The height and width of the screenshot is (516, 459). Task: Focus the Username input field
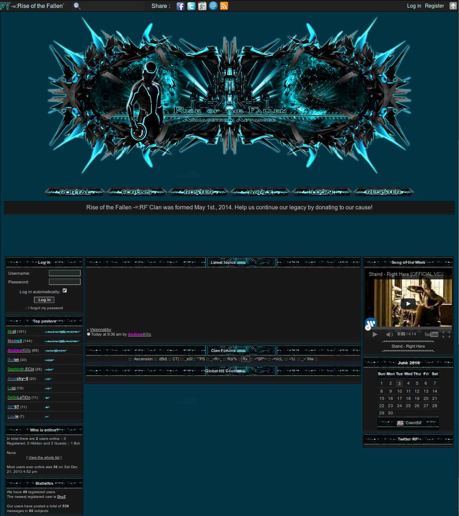(65, 273)
